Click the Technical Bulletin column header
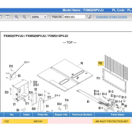Viewport: 132px width, 132px height. (82, 114)
